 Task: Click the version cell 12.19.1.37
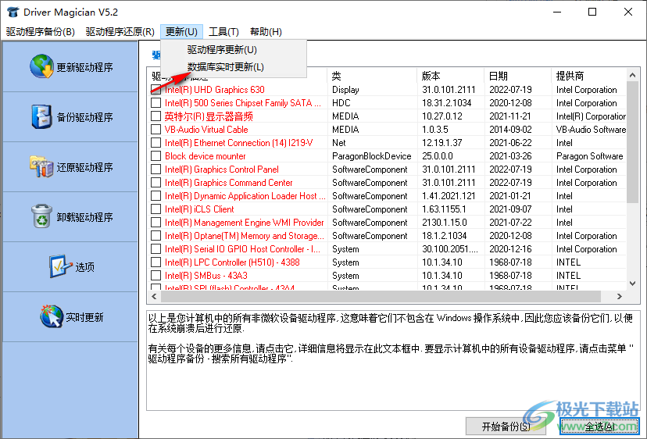point(442,143)
